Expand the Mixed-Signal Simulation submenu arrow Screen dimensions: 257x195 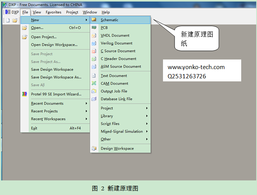147,131
